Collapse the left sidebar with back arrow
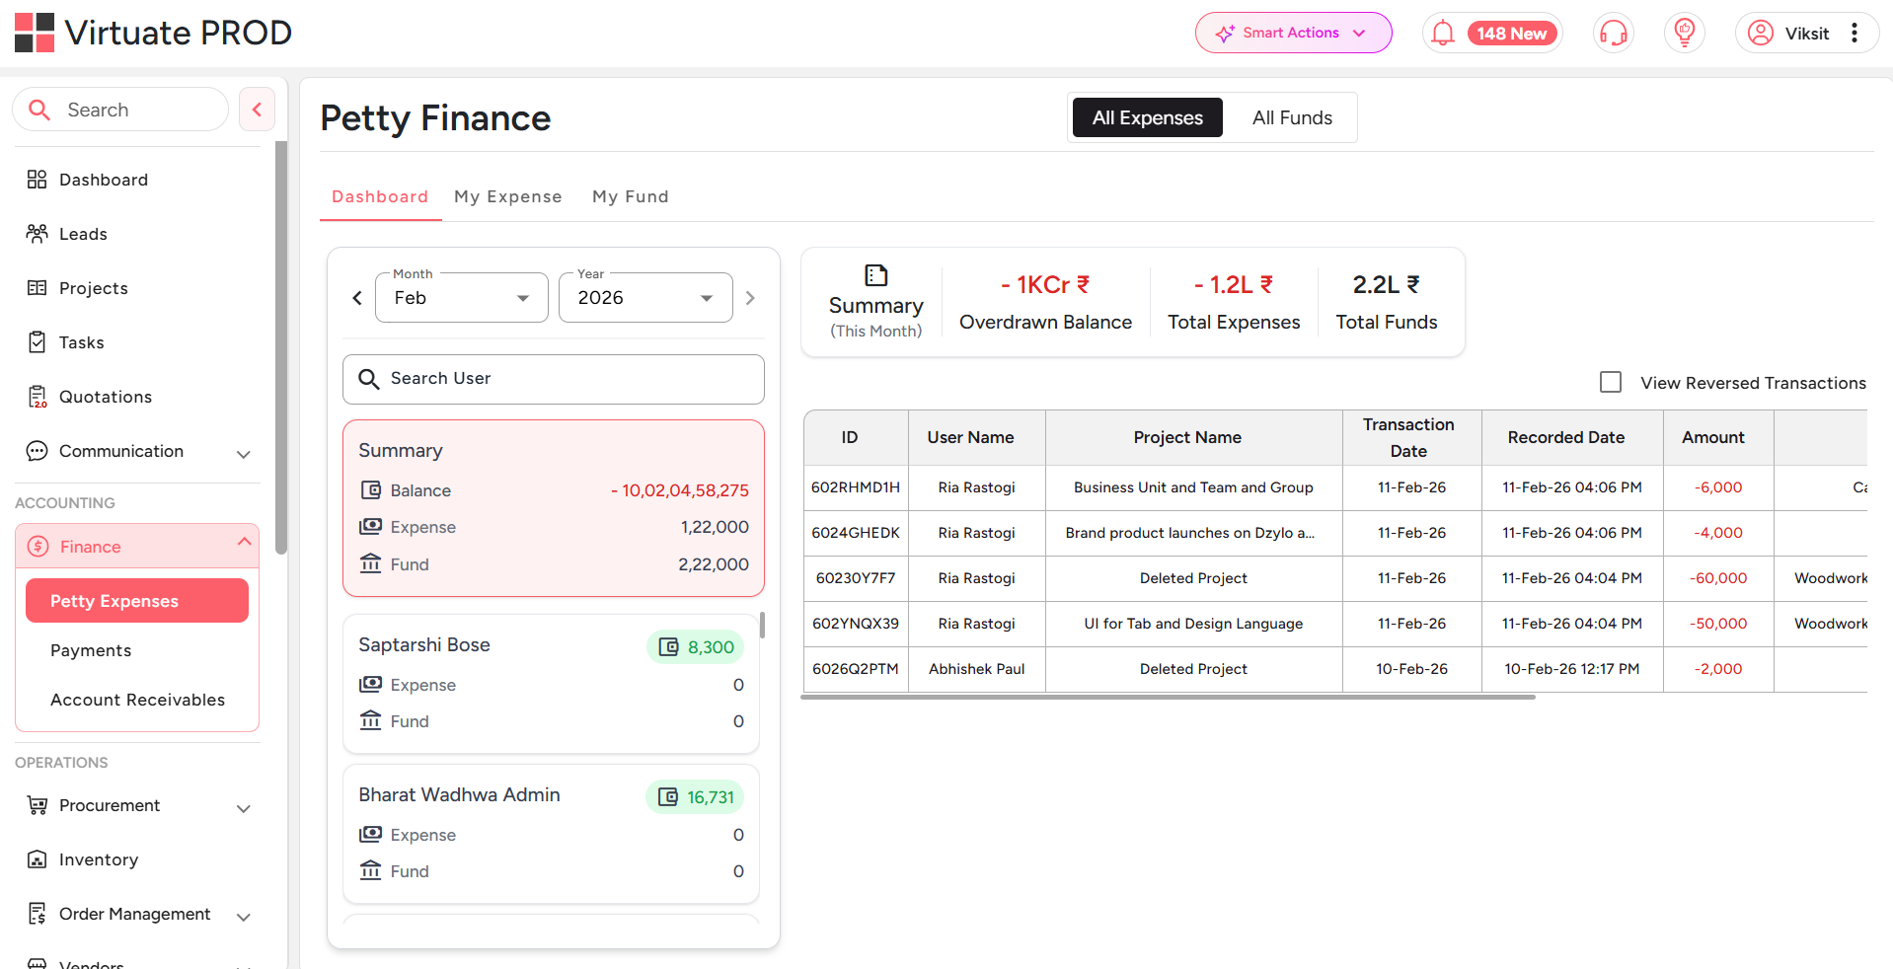This screenshot has width=1893, height=969. pos(257,109)
